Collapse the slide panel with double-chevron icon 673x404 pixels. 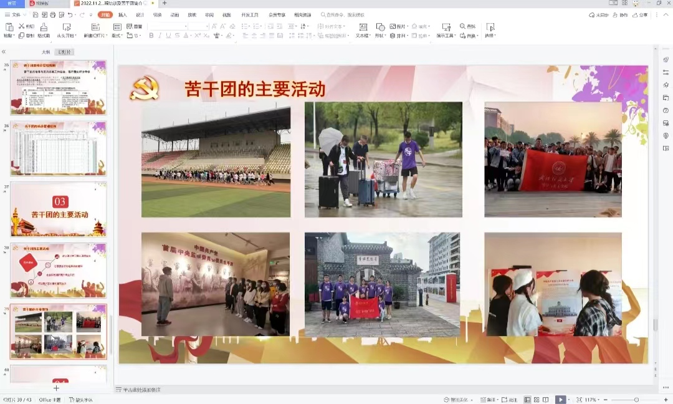point(4,52)
